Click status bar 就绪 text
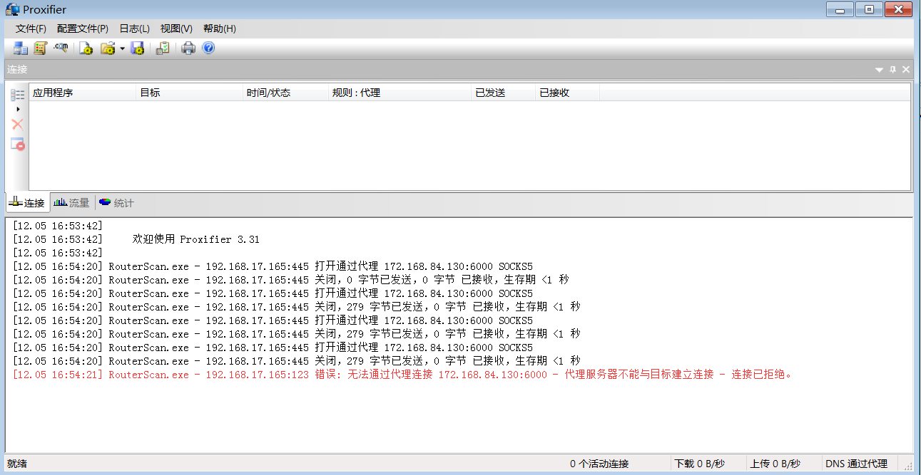Screen dimensions: 921x475 pyautogui.click(x=16, y=464)
